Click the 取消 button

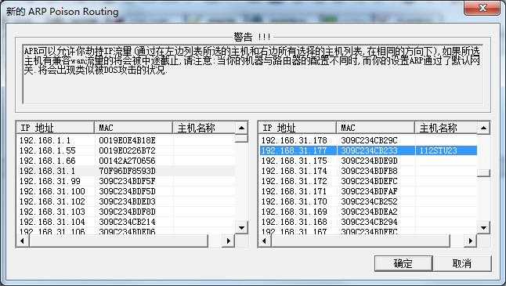point(462,263)
